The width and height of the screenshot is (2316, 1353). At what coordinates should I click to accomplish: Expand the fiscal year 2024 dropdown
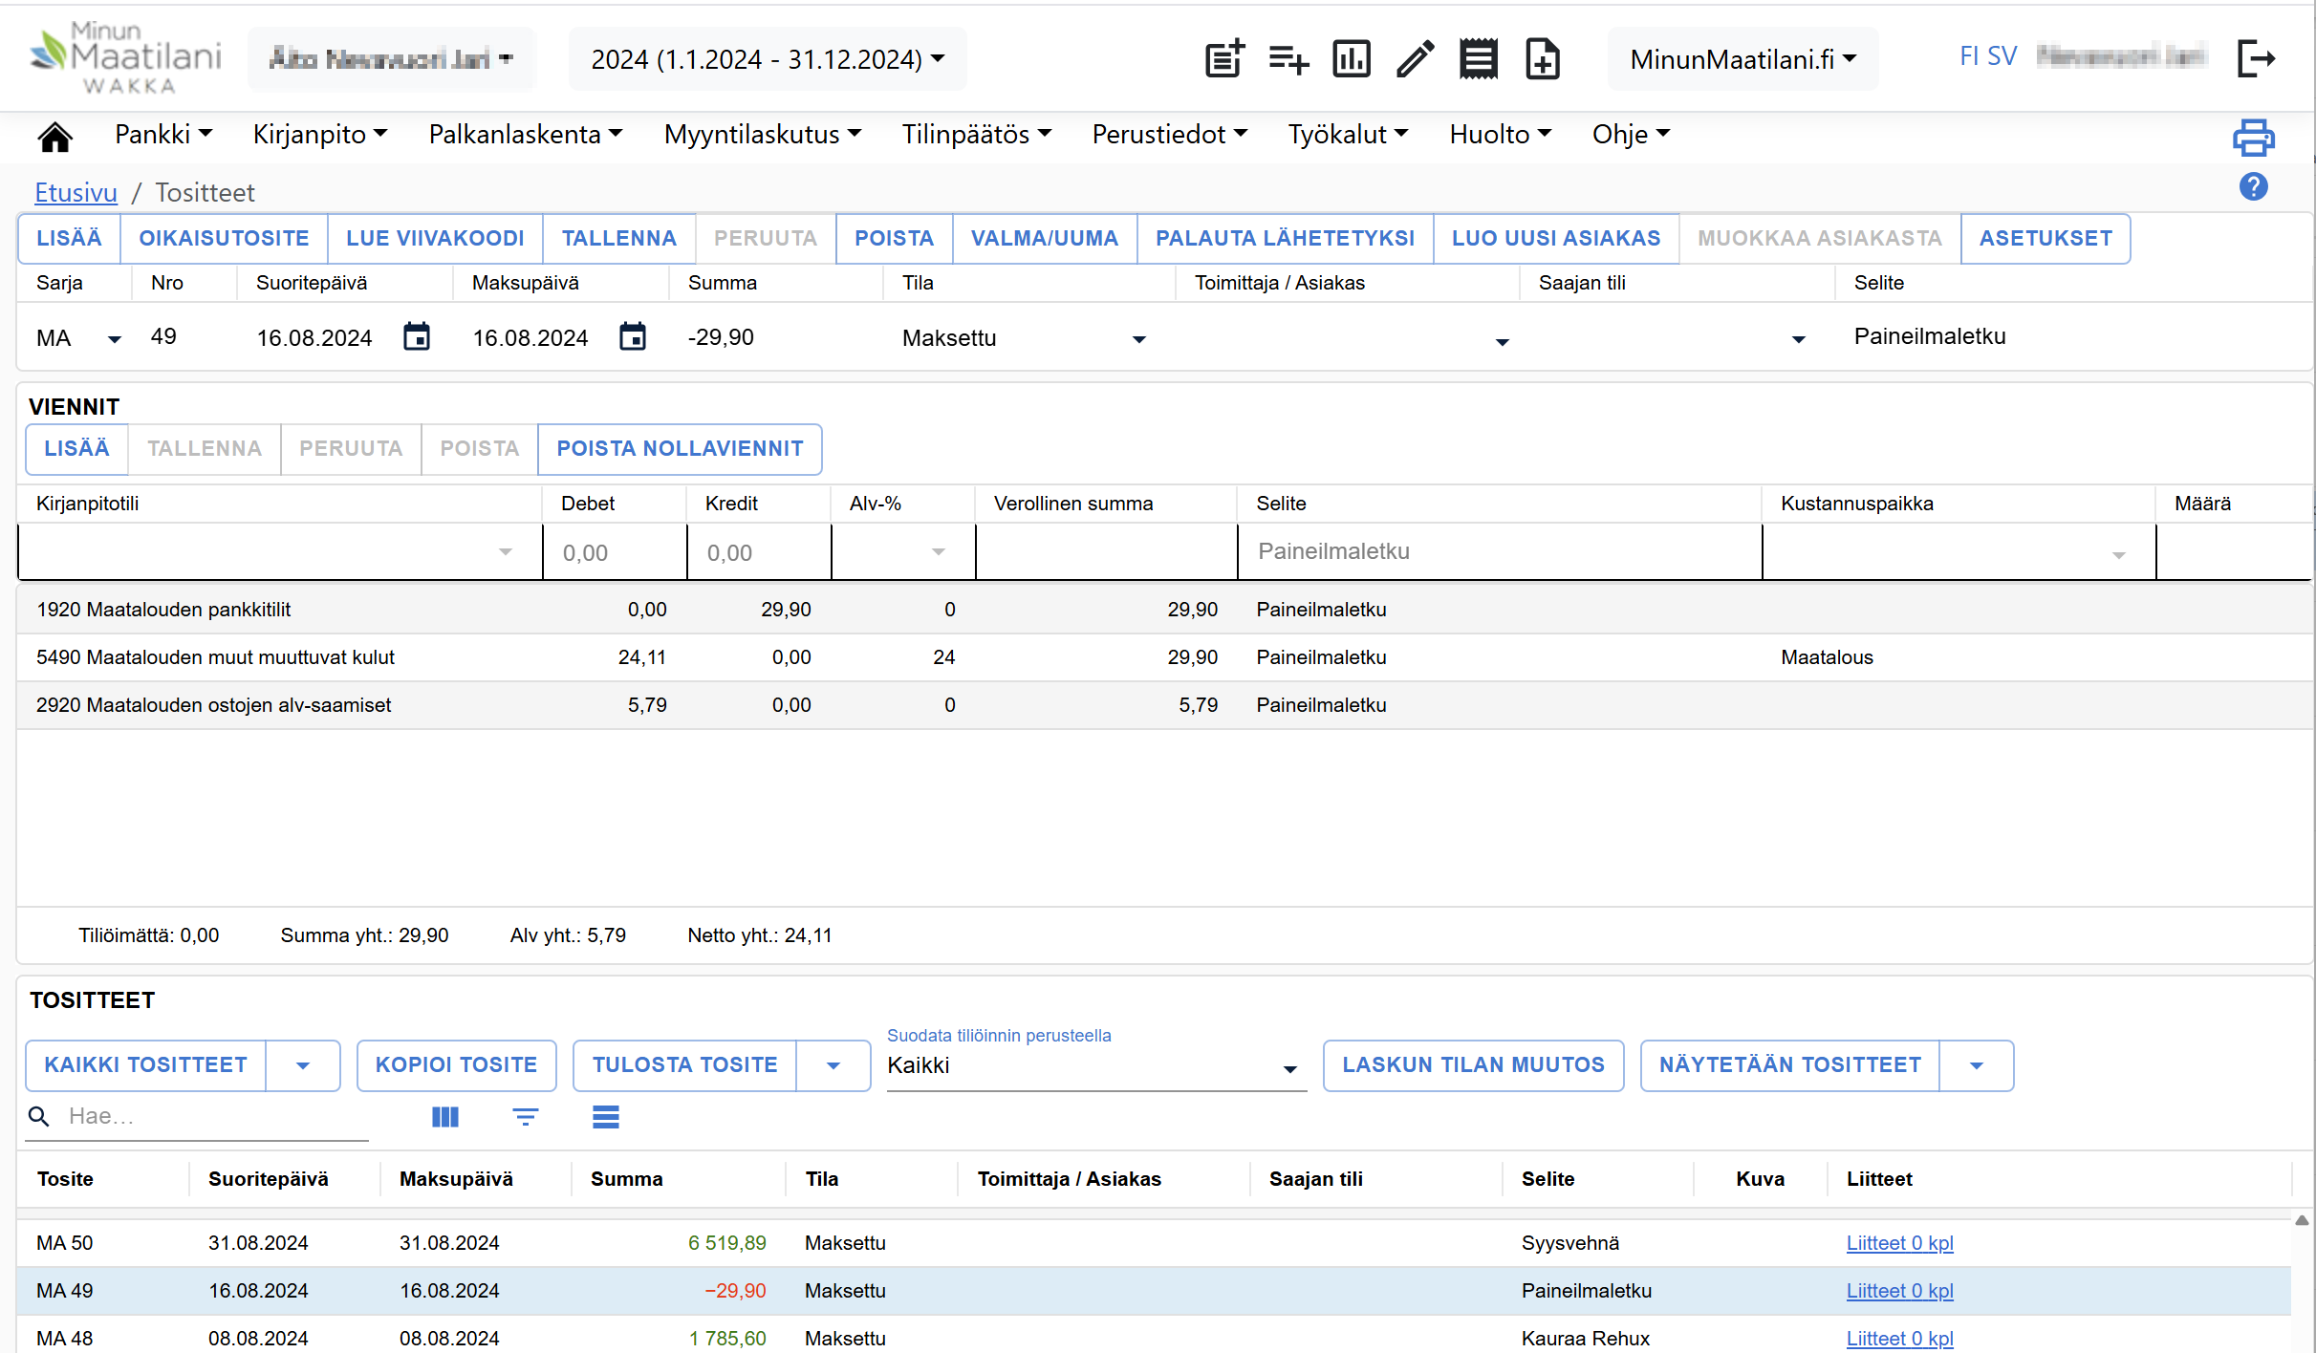768,59
